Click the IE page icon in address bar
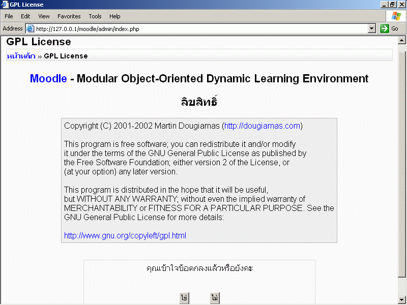 tap(30, 29)
